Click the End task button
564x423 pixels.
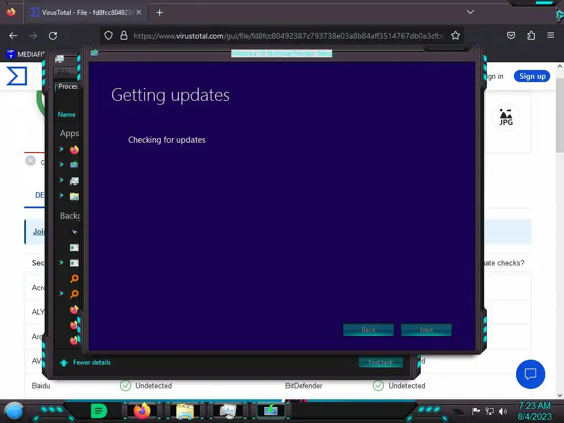tap(381, 362)
